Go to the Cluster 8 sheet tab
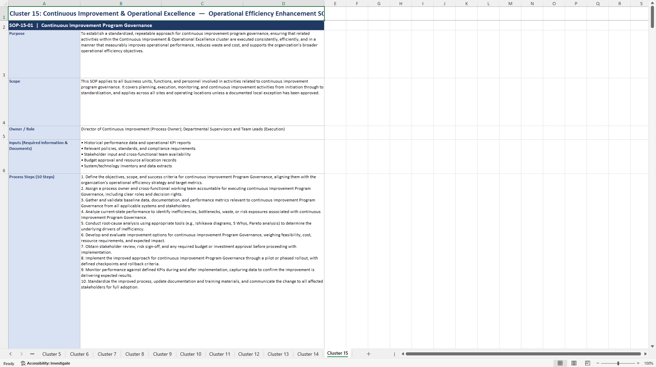Screen dimensions: 656x367 (135, 354)
